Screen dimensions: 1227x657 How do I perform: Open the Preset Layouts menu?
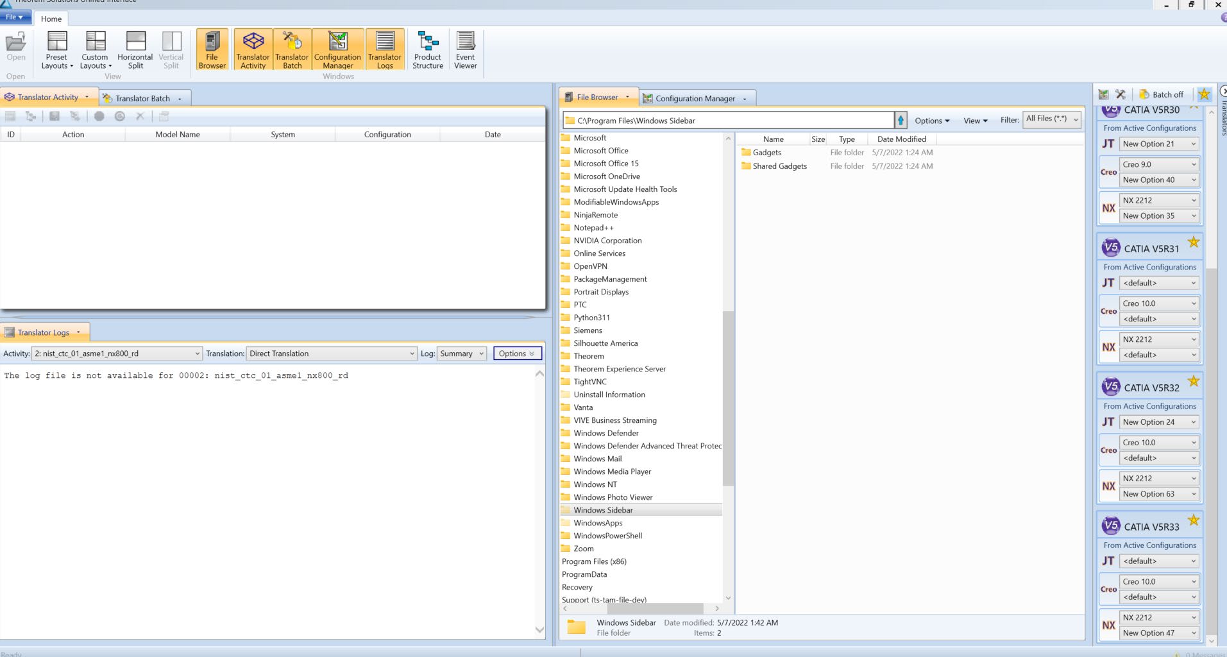click(x=57, y=50)
